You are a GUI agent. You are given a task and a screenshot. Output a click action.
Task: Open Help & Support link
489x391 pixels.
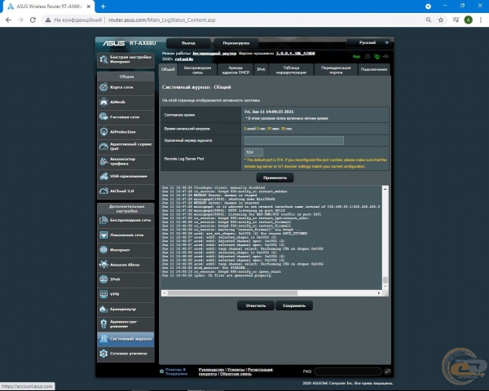coord(176,371)
